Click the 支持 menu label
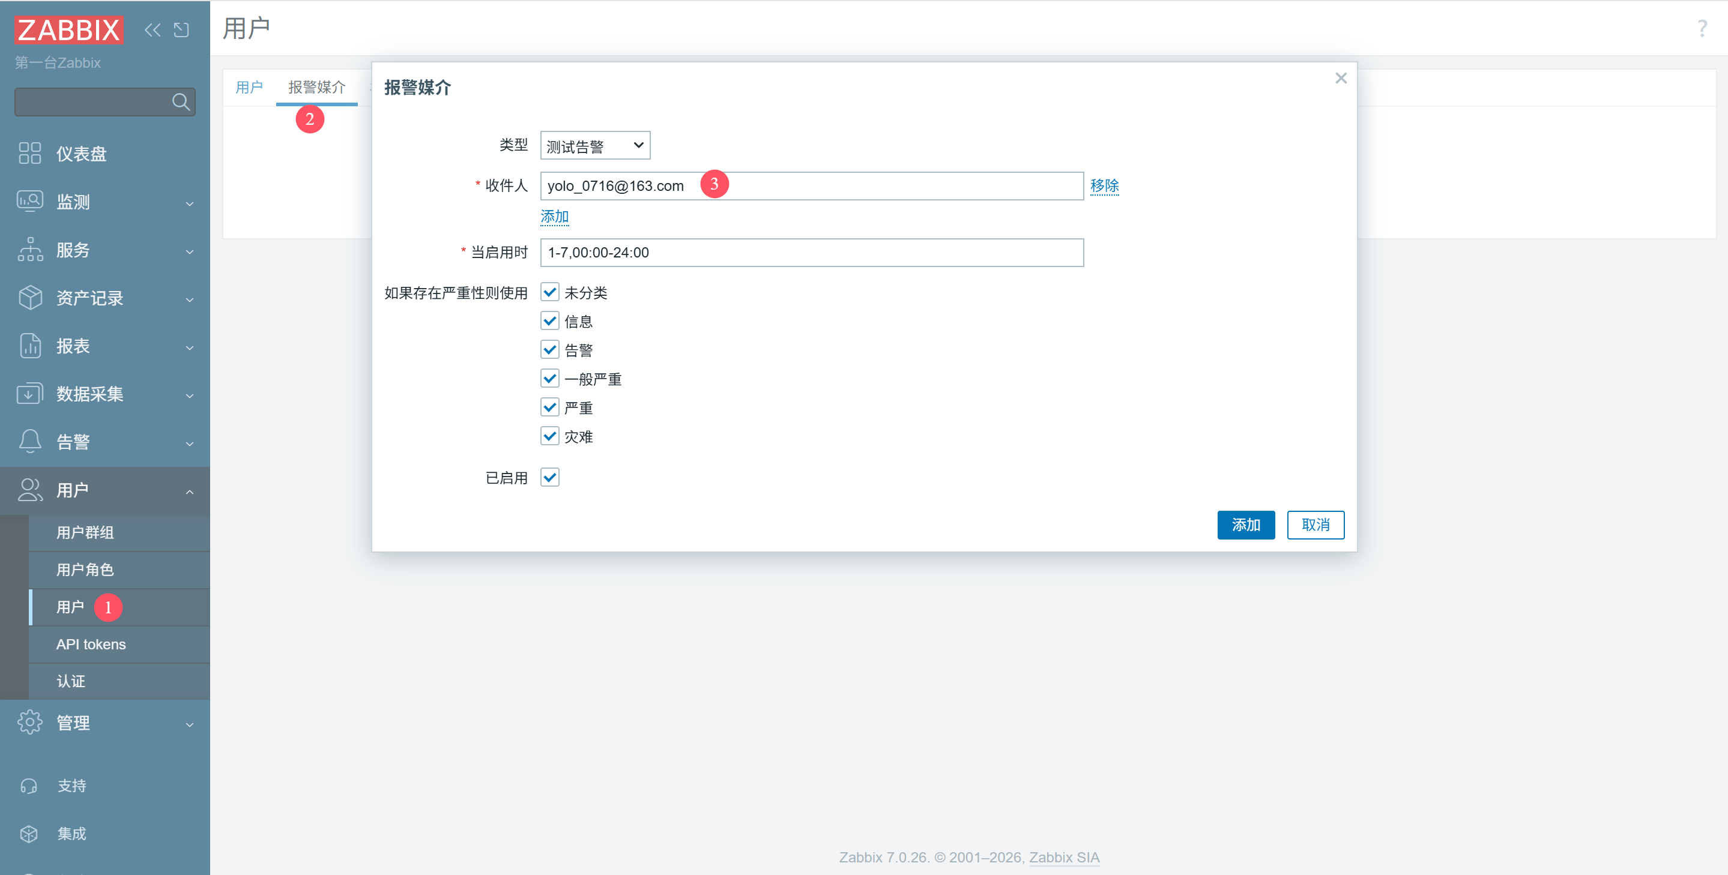 [72, 786]
